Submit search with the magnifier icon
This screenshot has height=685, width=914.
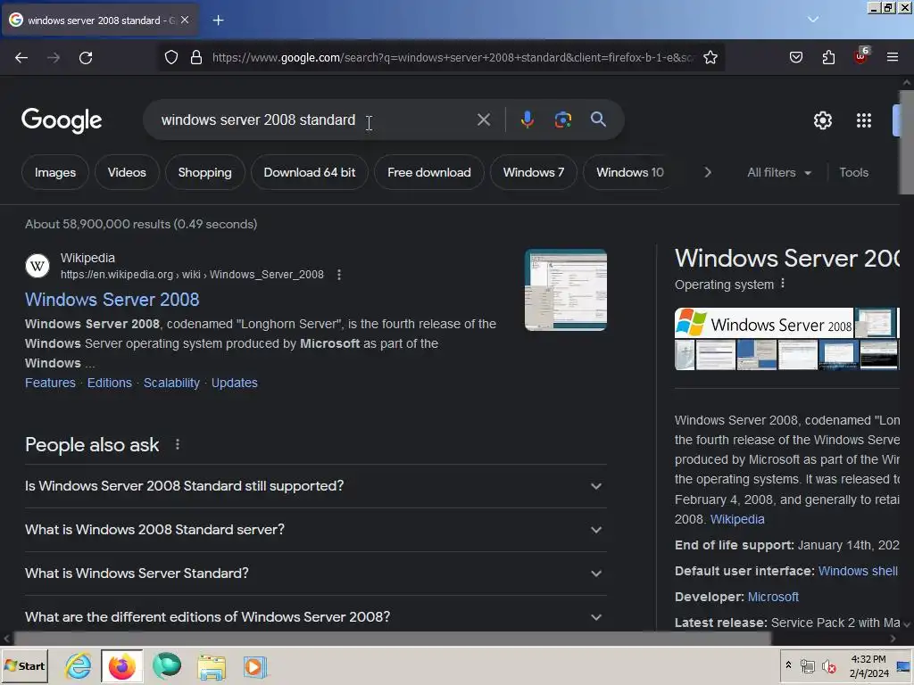(598, 120)
